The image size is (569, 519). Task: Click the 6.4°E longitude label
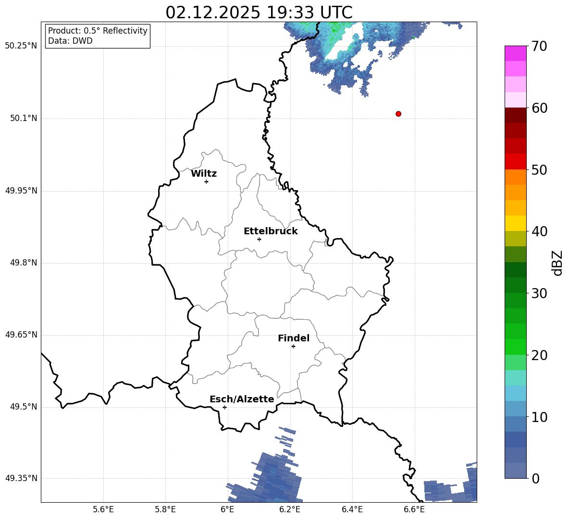352,509
